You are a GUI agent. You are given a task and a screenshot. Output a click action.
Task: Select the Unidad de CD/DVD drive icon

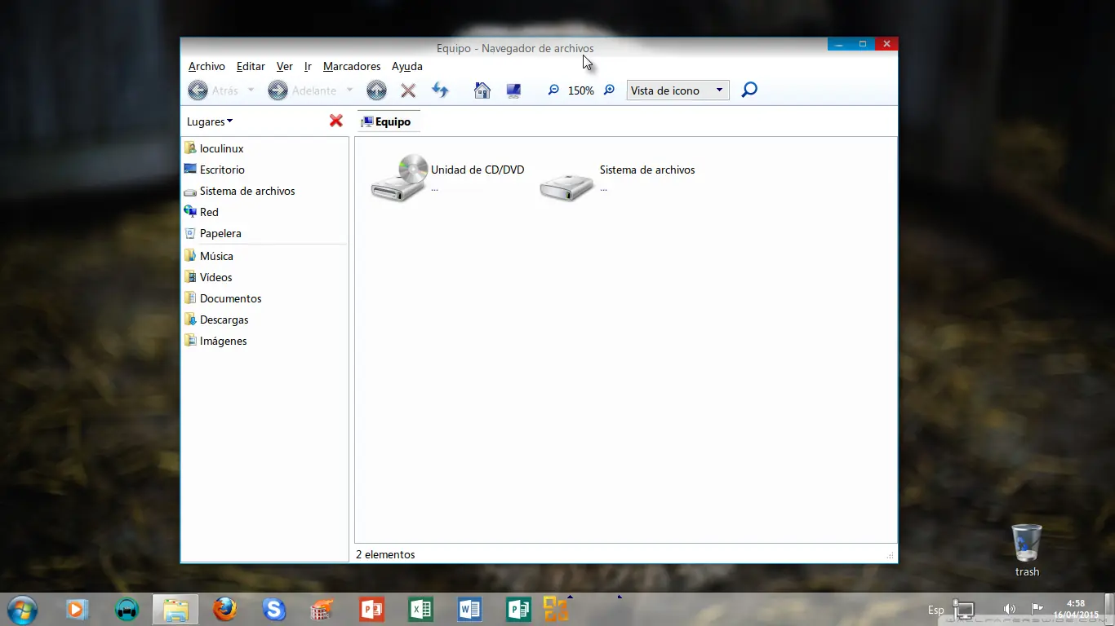[399, 179]
